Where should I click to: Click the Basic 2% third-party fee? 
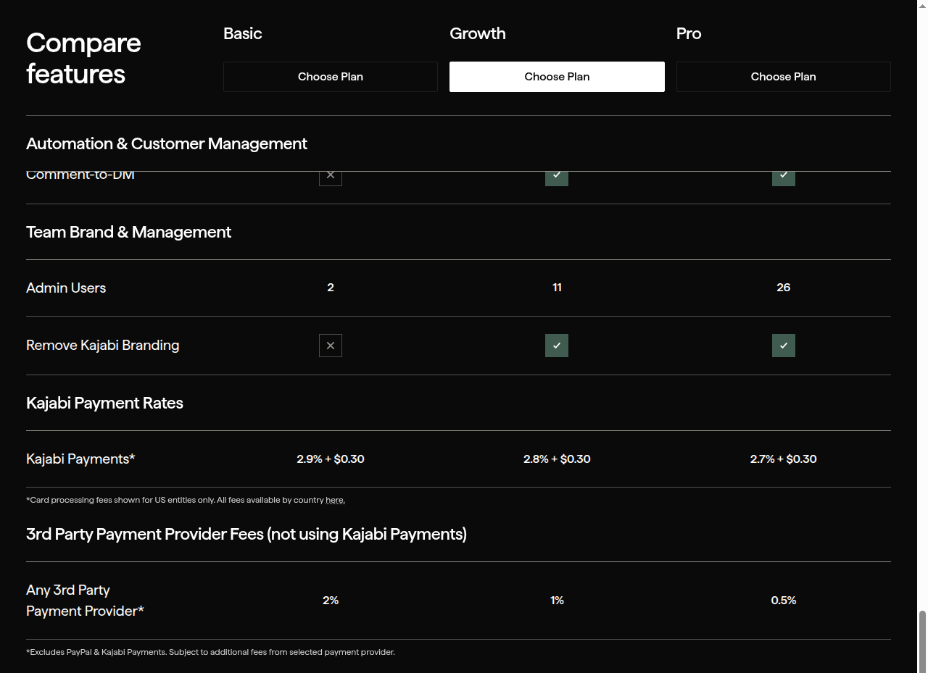tap(331, 601)
